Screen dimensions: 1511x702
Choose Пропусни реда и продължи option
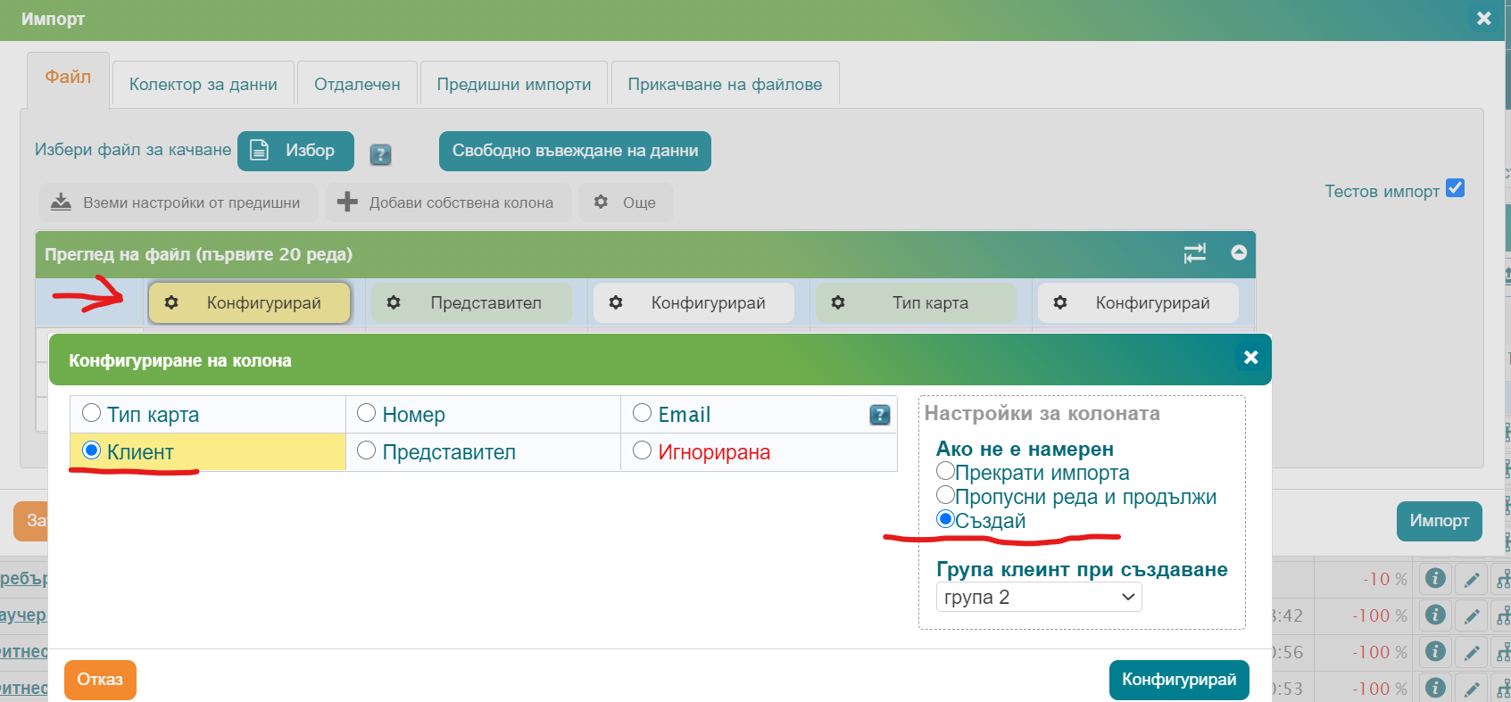tap(945, 494)
